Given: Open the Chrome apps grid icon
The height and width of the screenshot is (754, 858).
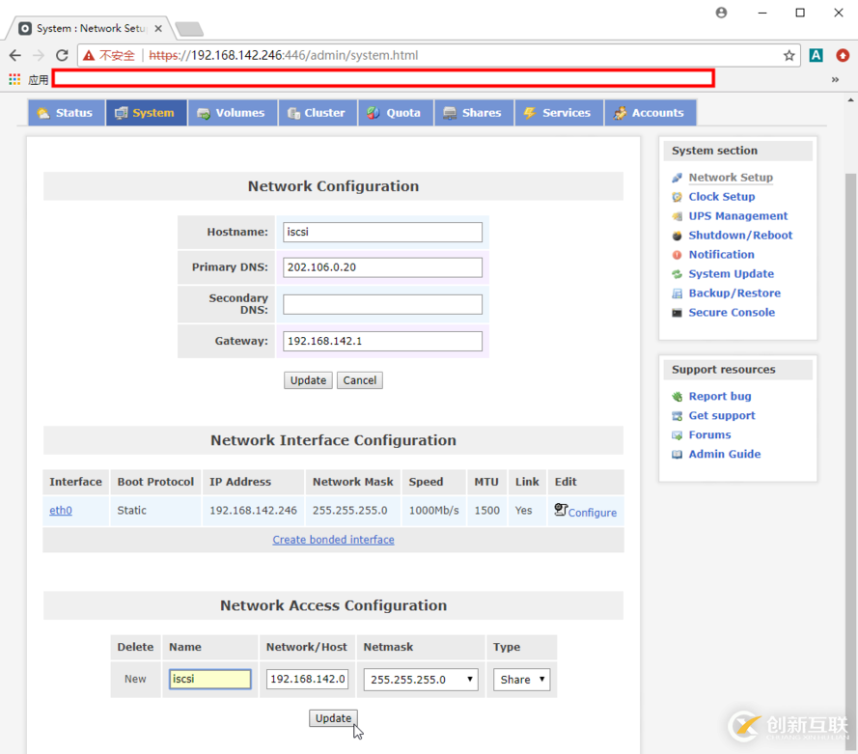Looking at the screenshot, I should click(14, 79).
